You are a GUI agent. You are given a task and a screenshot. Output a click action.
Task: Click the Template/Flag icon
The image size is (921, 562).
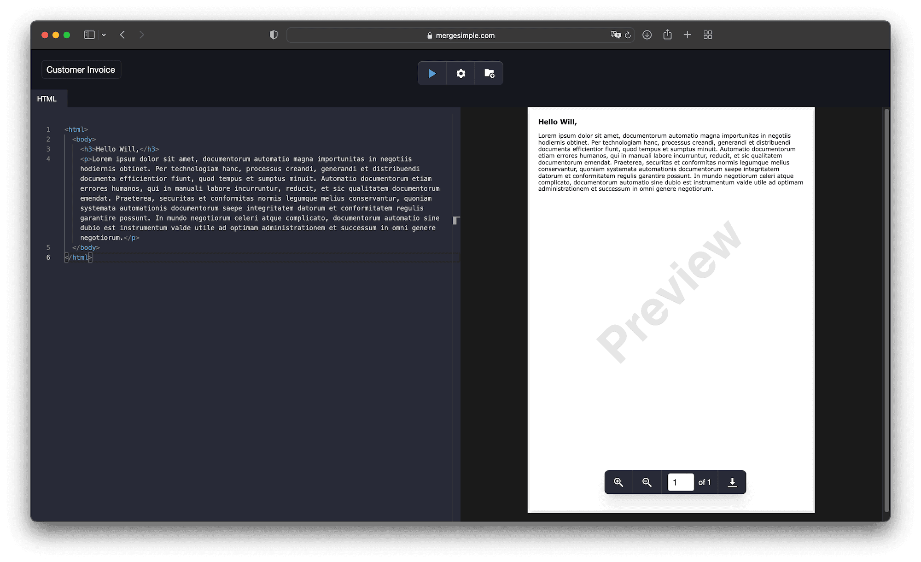click(490, 73)
